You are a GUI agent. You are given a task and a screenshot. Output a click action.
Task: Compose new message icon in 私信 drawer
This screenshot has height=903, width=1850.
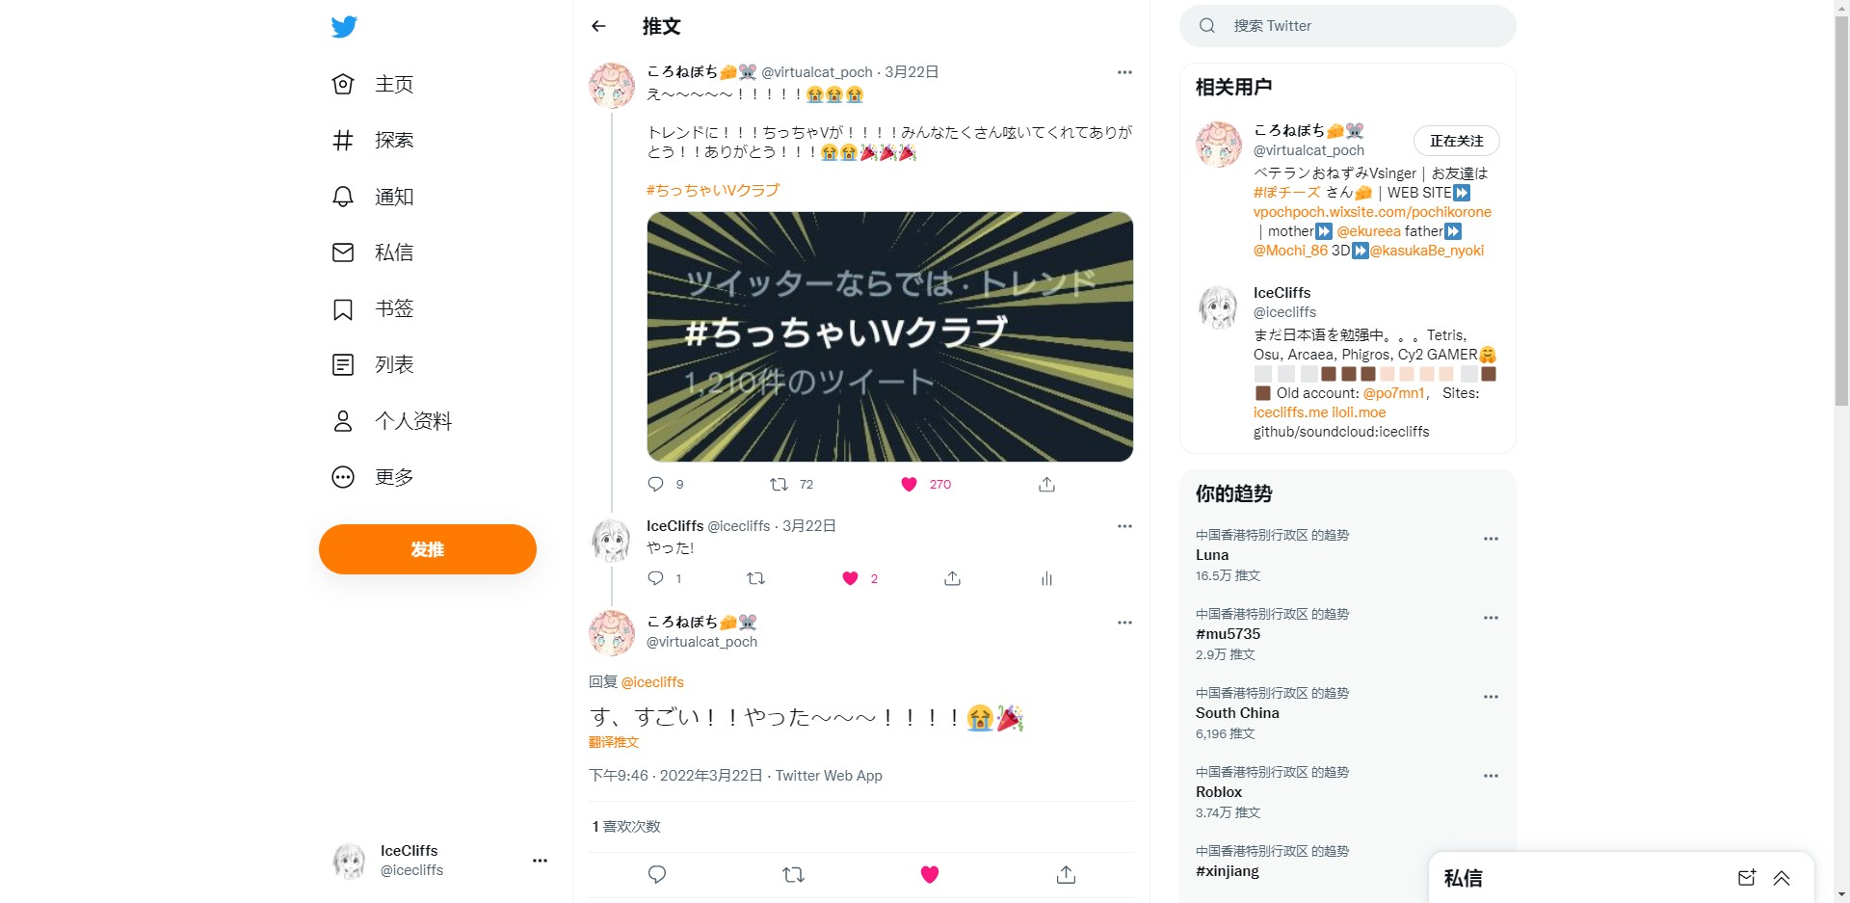[1746, 877]
